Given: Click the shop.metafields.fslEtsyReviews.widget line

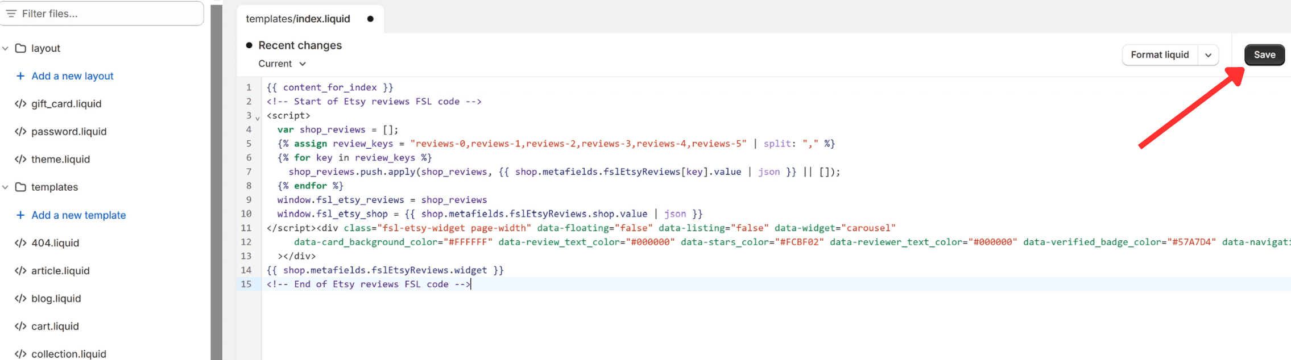Looking at the screenshot, I should tap(385, 270).
